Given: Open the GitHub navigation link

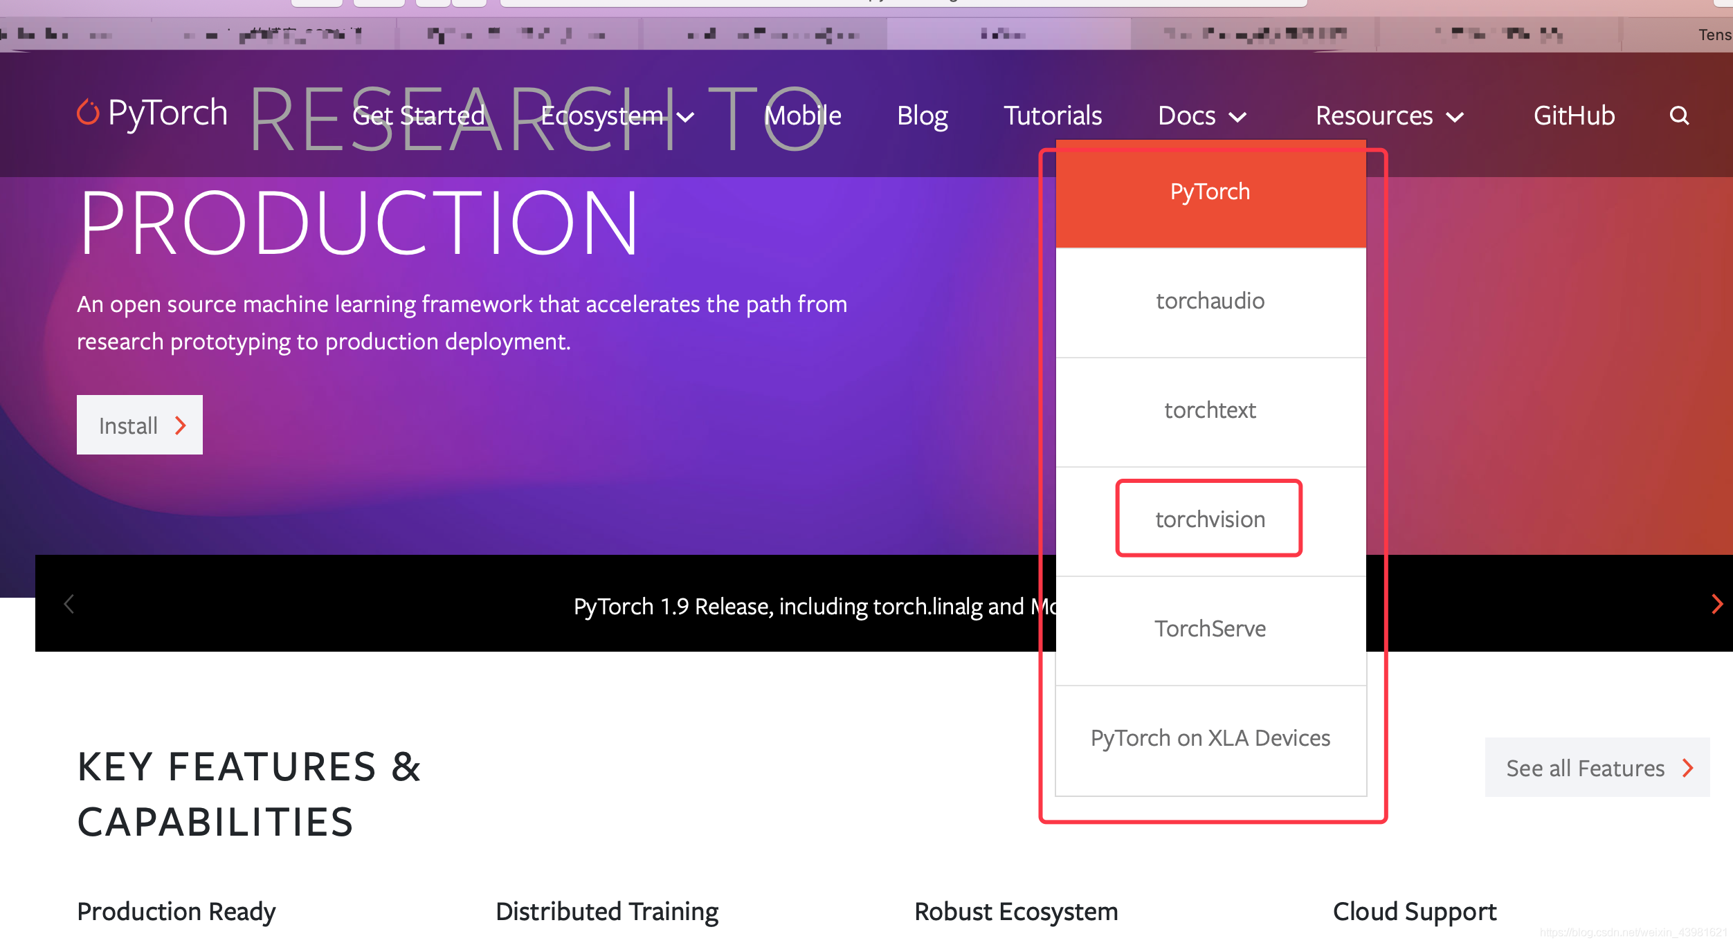Looking at the screenshot, I should 1574,116.
